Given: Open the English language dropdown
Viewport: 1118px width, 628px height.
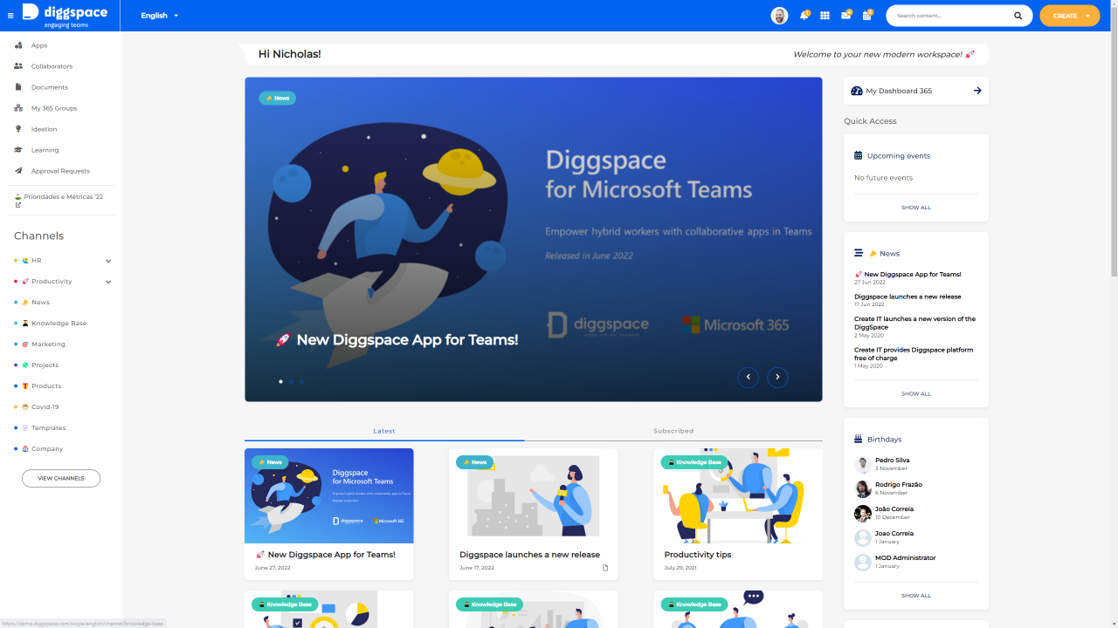Looking at the screenshot, I should 159,16.
